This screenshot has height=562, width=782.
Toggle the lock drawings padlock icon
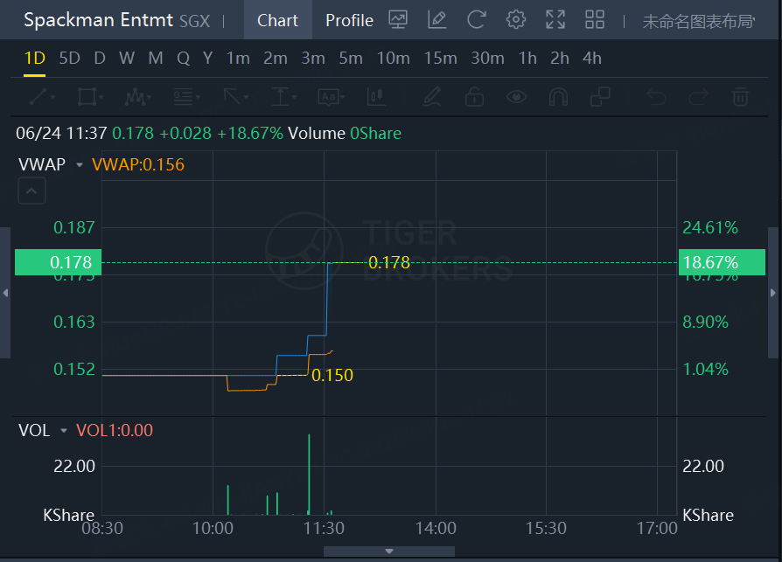(x=474, y=97)
